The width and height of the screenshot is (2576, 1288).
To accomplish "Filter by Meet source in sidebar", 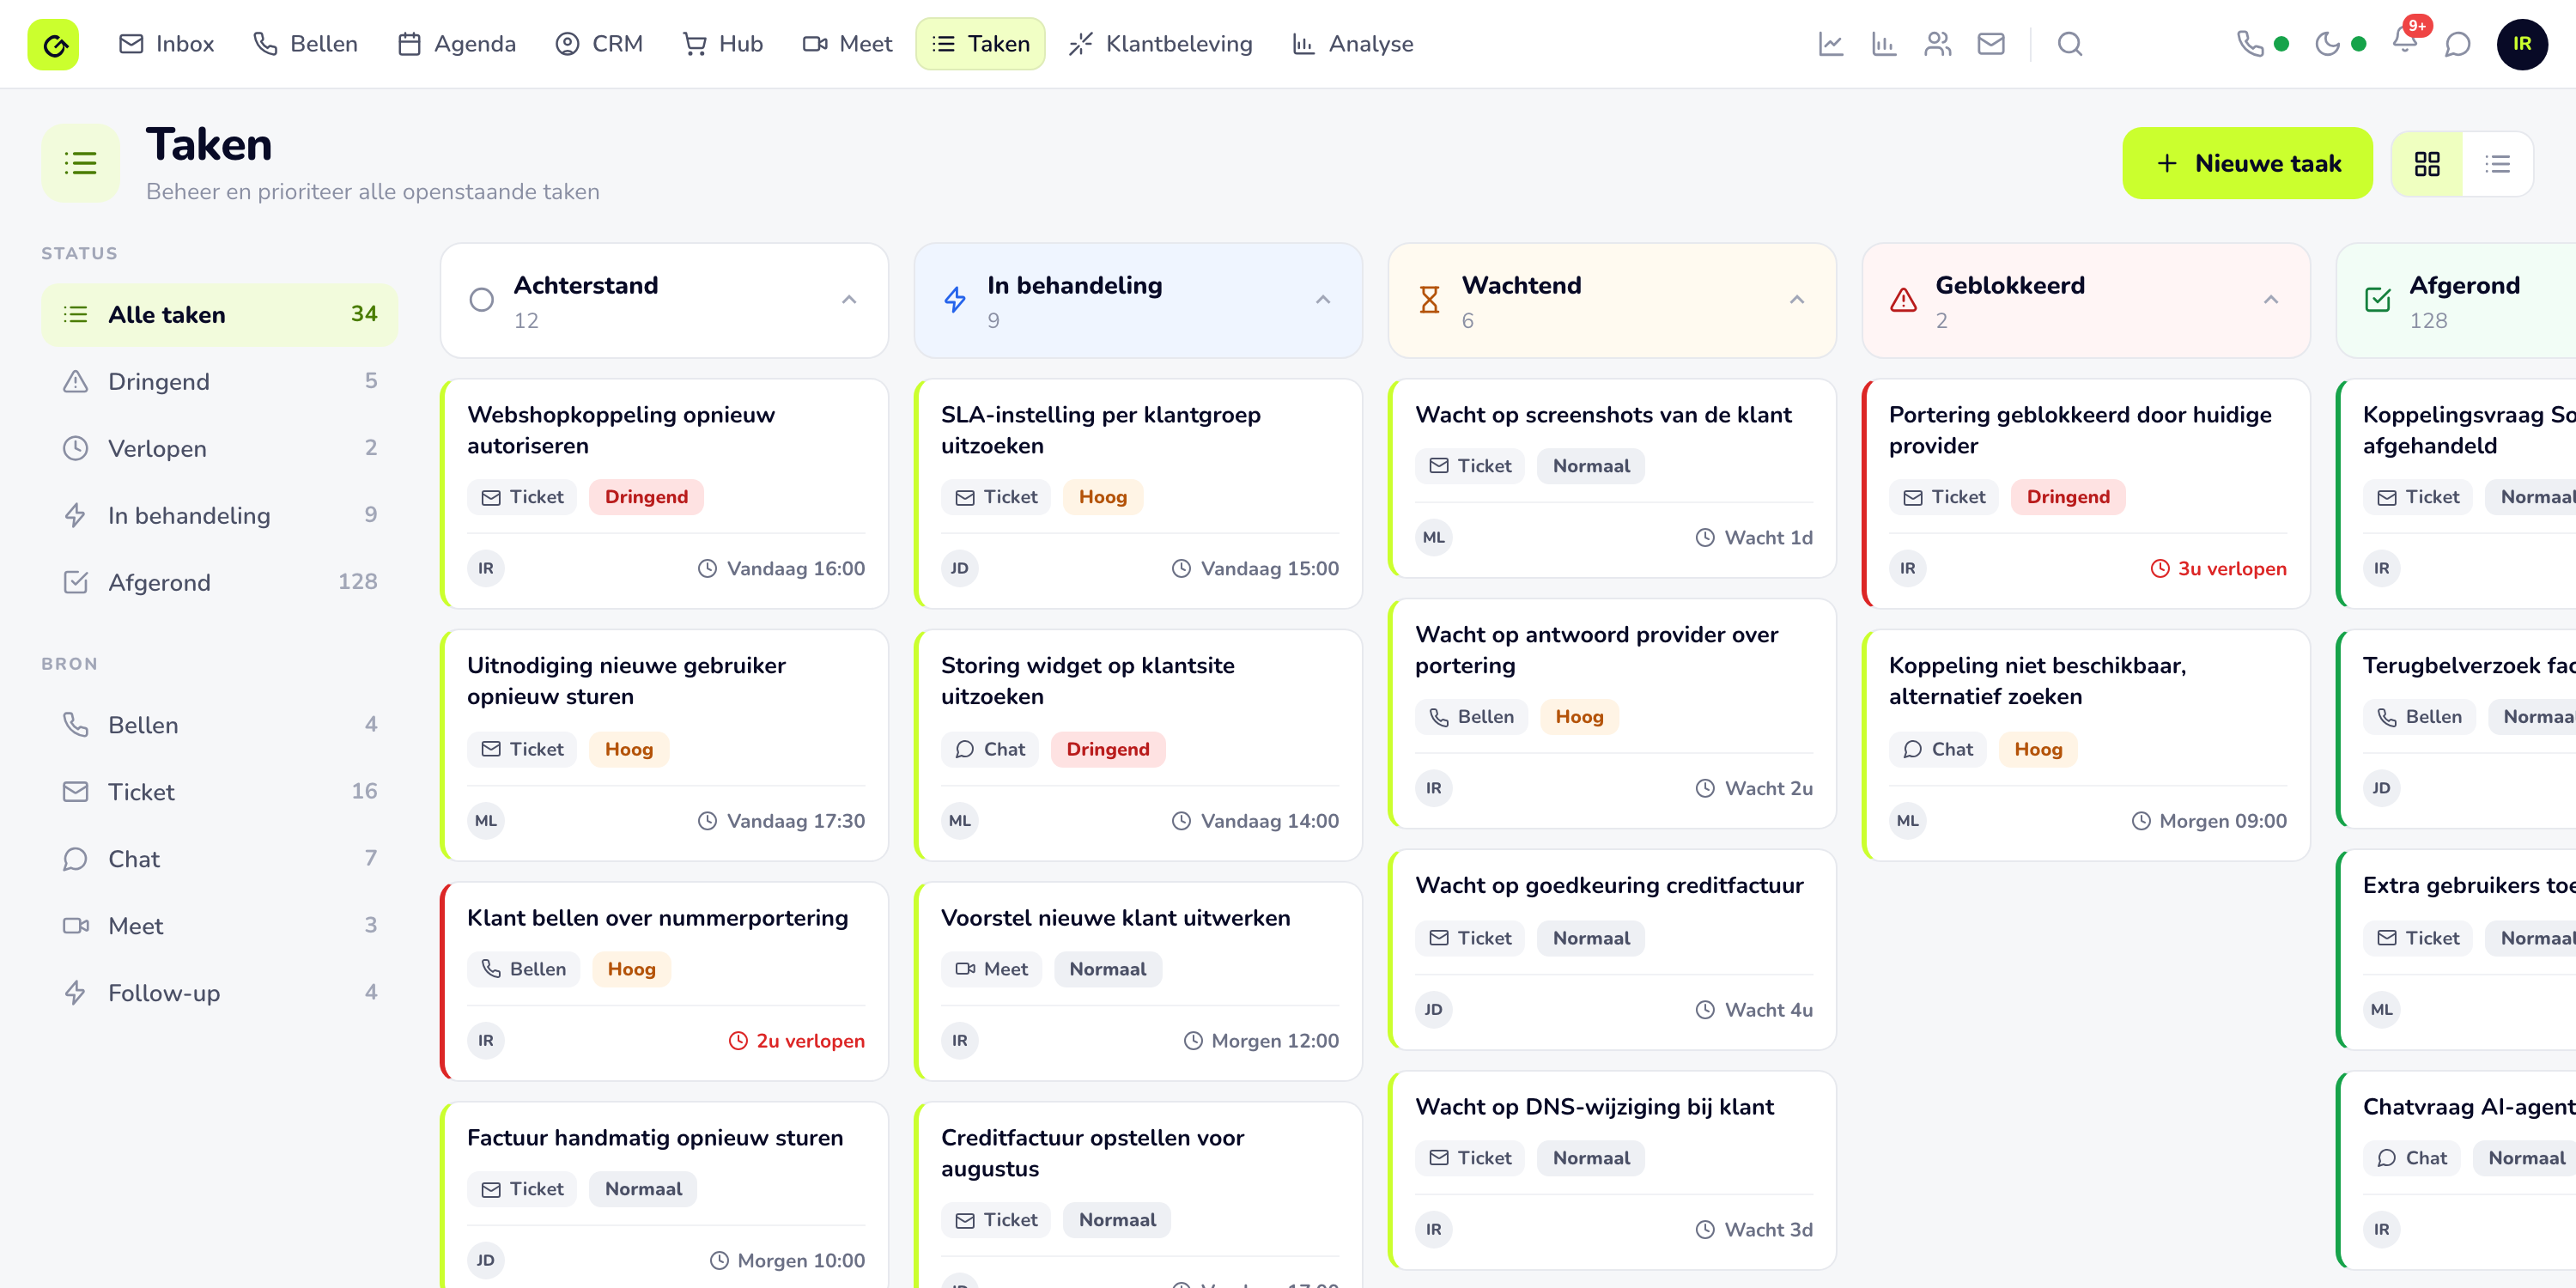I will [219, 927].
